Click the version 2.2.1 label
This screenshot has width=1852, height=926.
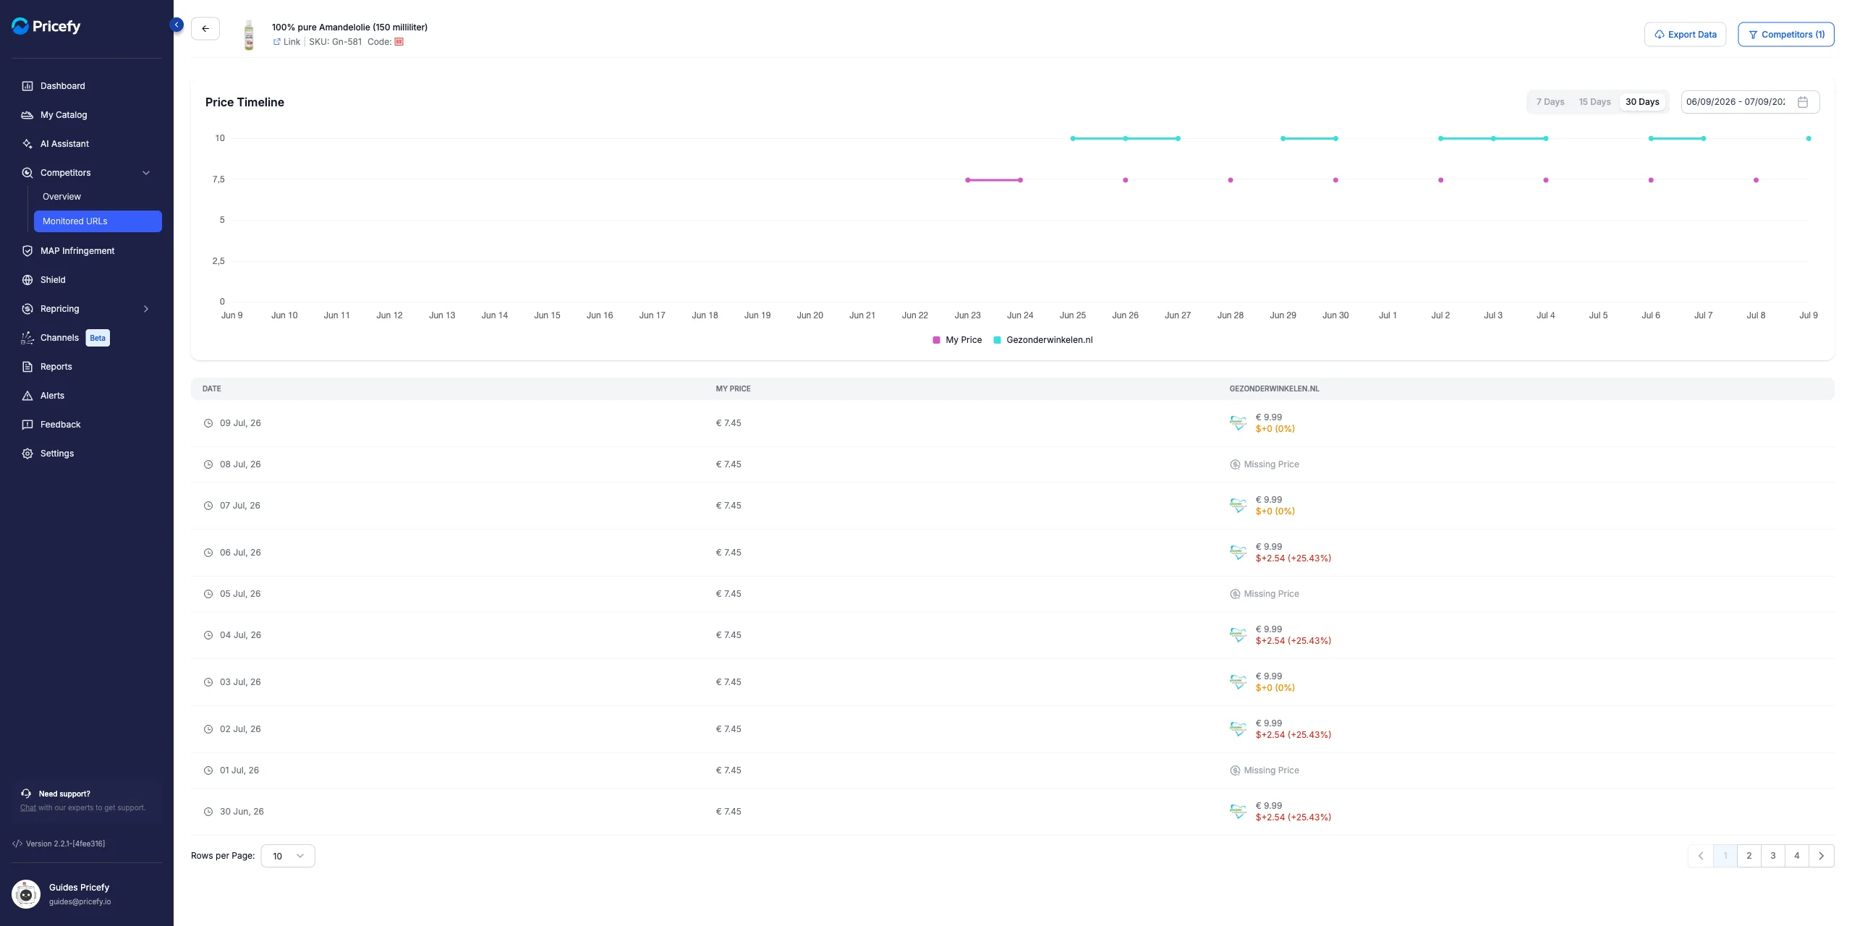[65, 844]
